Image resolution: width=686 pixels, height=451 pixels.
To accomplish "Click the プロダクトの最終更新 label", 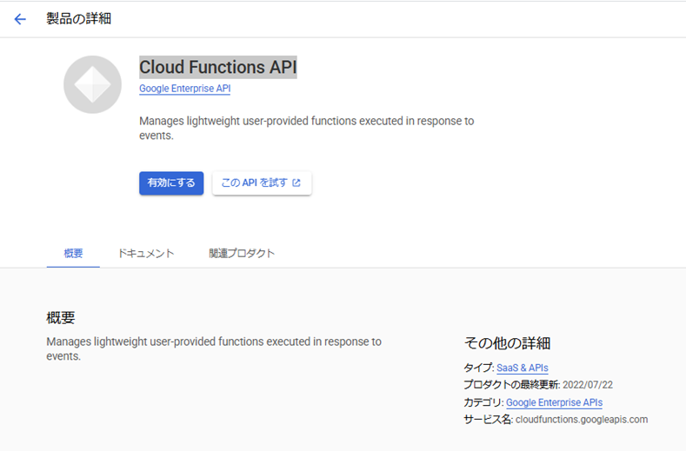I will point(511,385).
